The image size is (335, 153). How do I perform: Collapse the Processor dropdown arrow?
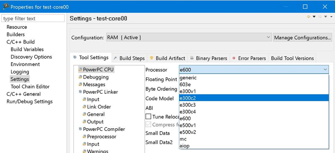point(325,70)
